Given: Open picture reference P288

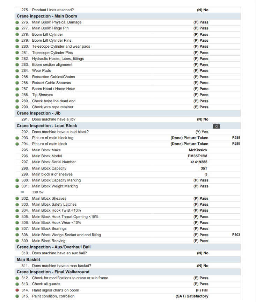Looking at the screenshot, I should tap(236, 138).
